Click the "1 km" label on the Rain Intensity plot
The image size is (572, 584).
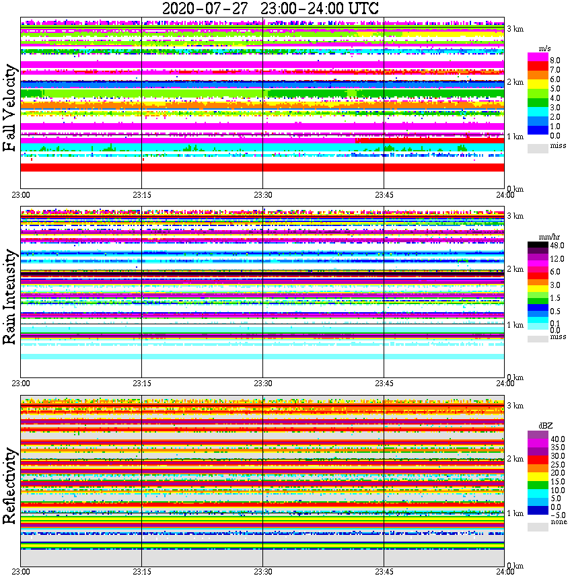[515, 325]
